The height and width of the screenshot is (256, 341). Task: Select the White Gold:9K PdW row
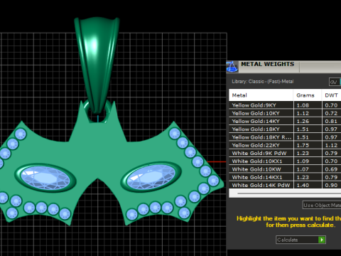click(285, 153)
